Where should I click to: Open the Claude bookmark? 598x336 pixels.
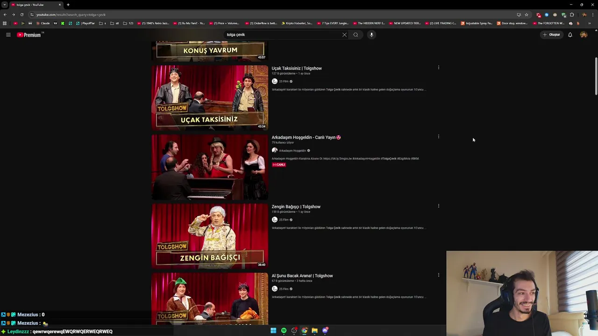tap(43, 23)
